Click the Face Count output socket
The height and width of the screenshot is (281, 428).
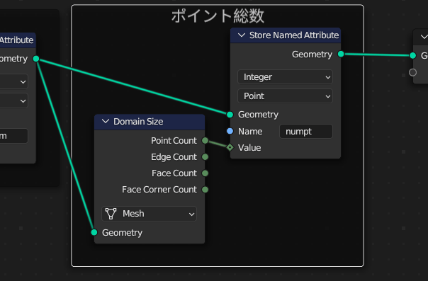coord(205,173)
